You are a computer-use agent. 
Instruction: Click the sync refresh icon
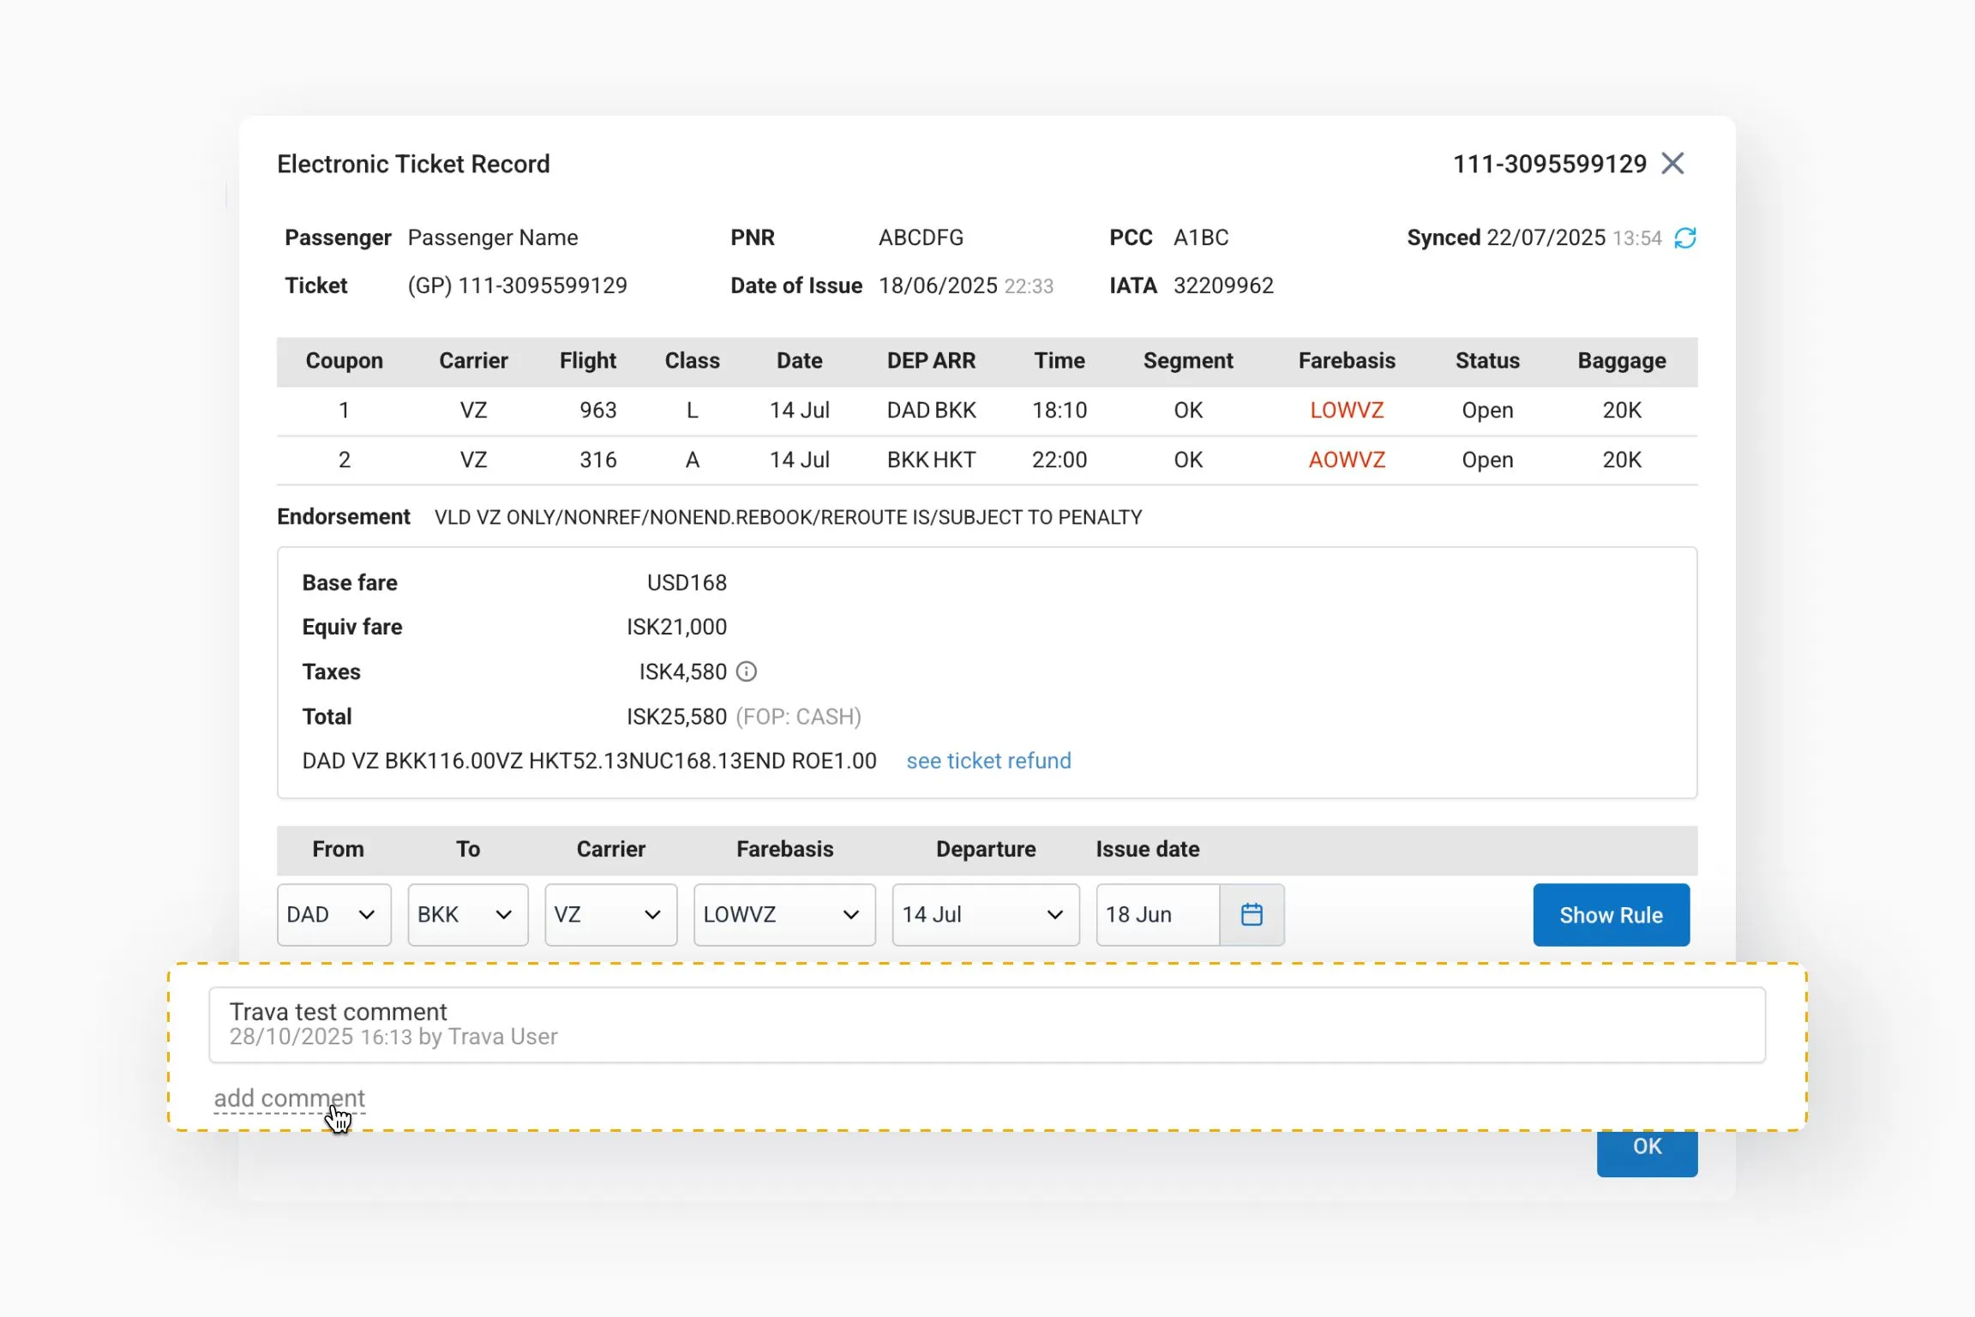[x=1684, y=238]
